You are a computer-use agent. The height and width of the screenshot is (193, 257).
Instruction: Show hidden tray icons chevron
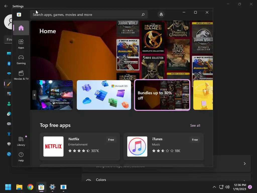coord(214,187)
